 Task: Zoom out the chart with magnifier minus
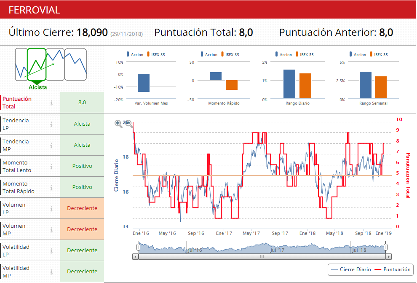[x=129, y=123]
